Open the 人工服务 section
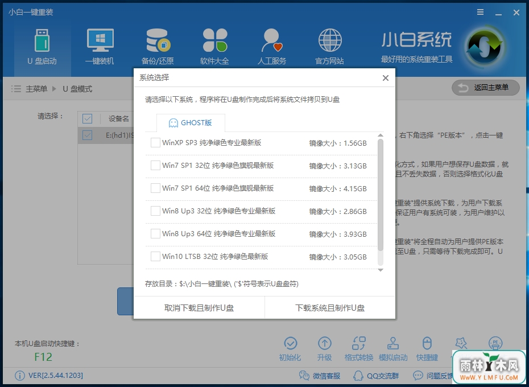The width and height of the screenshot is (529, 387). pyautogui.click(x=271, y=47)
